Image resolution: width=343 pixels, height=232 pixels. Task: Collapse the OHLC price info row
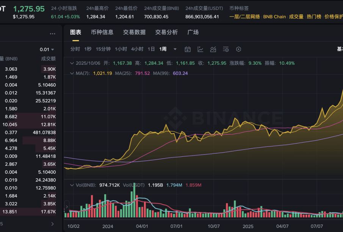coord(72,63)
